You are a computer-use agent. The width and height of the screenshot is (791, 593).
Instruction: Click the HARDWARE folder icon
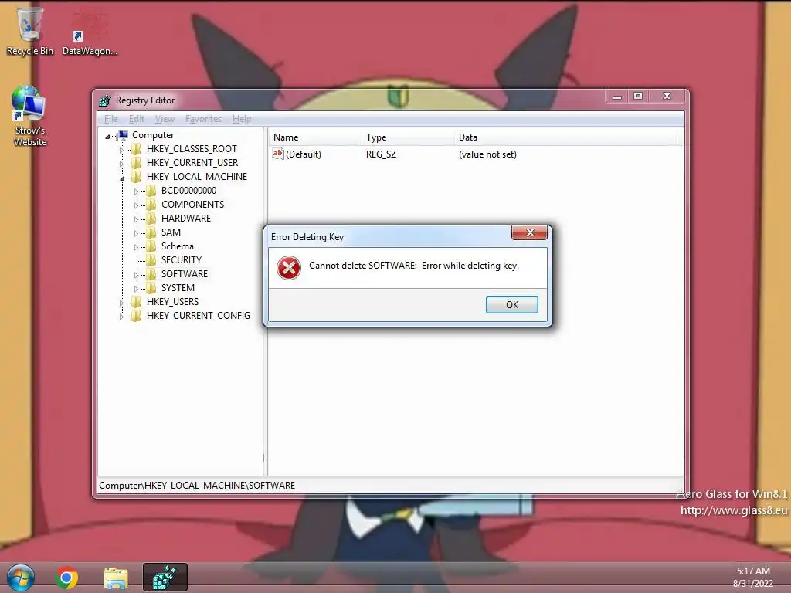[151, 218]
